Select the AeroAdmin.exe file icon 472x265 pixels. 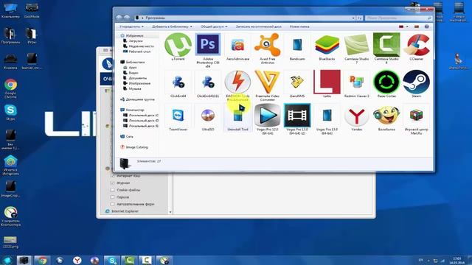click(x=237, y=45)
